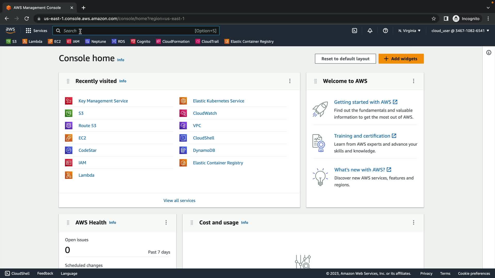Open the info panel icon at right edge

point(489,53)
